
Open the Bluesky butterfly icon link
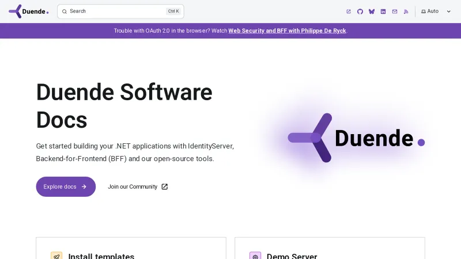coord(372,12)
